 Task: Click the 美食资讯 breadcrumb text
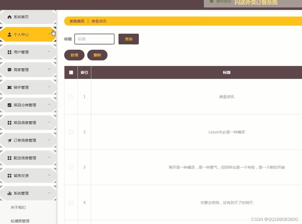click(x=99, y=21)
